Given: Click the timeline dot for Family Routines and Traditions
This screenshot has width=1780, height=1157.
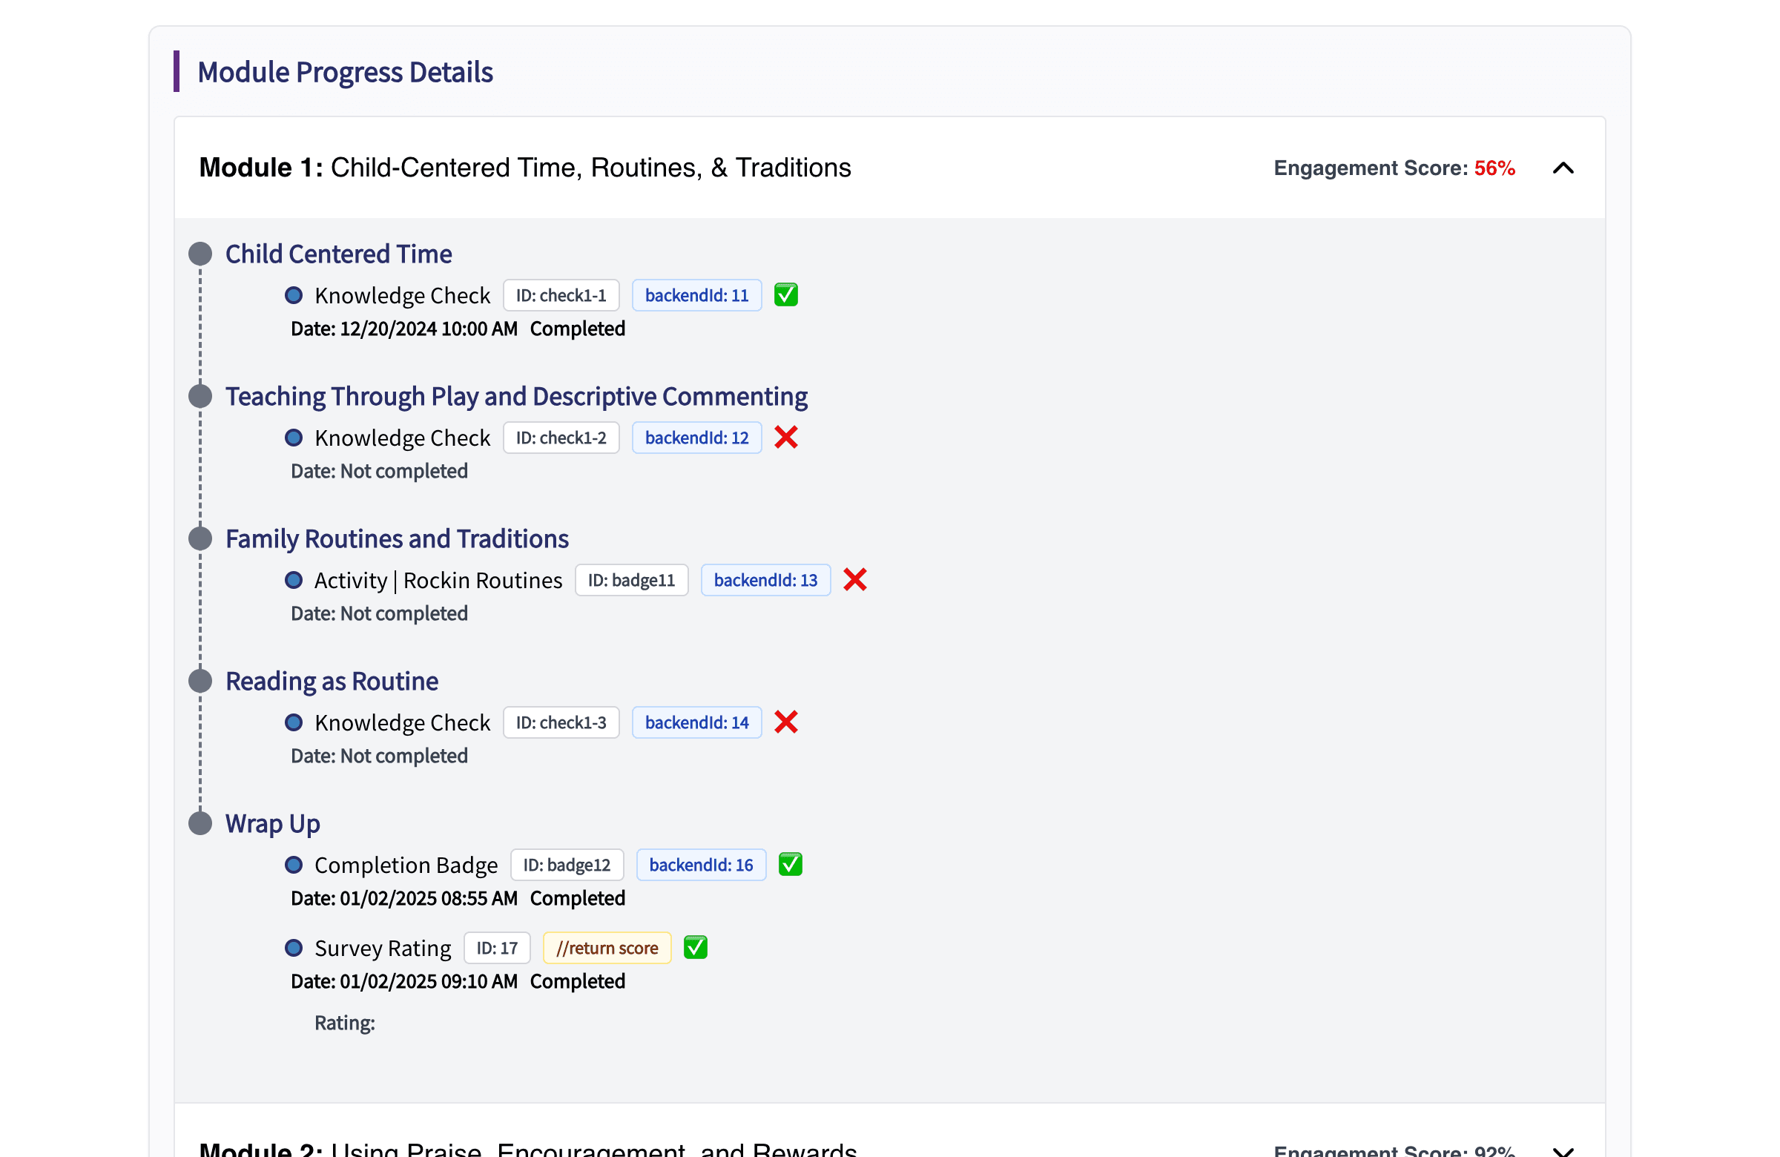Looking at the screenshot, I should click(x=200, y=538).
